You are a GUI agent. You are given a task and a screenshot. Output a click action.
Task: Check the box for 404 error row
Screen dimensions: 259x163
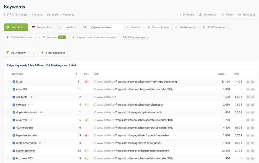pyautogui.click(x=8, y=120)
